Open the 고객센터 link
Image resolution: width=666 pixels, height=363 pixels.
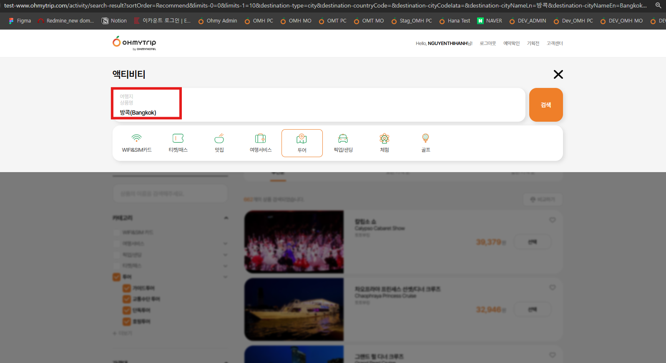click(555, 43)
